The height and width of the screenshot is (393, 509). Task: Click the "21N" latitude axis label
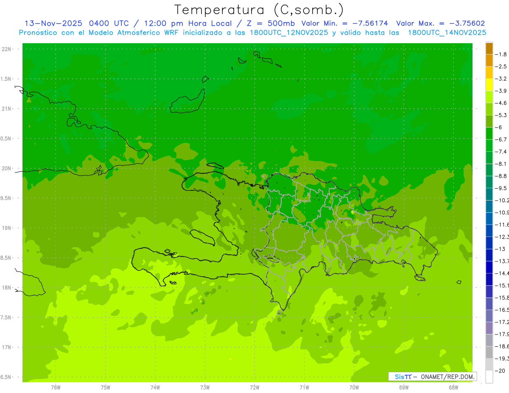point(7,109)
